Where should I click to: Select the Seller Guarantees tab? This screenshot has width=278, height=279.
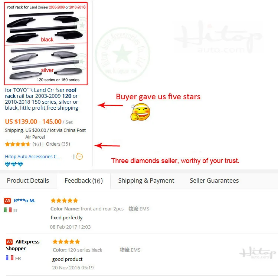(x=214, y=180)
